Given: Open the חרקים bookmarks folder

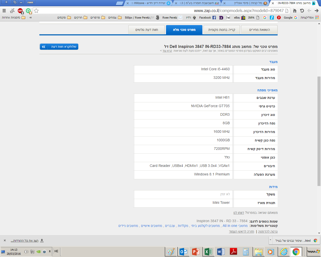Looking at the screenshot, I should [x=81, y=18].
